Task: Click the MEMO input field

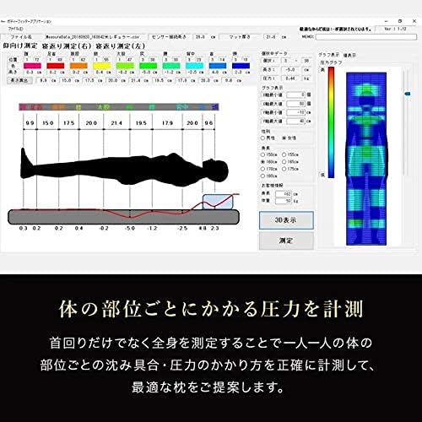Action: (366, 37)
